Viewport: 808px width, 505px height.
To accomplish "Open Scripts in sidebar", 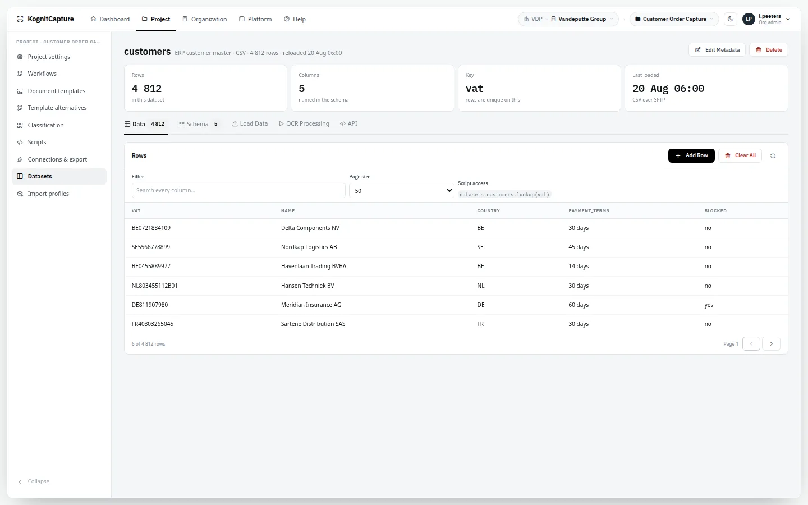I will tap(59, 142).
